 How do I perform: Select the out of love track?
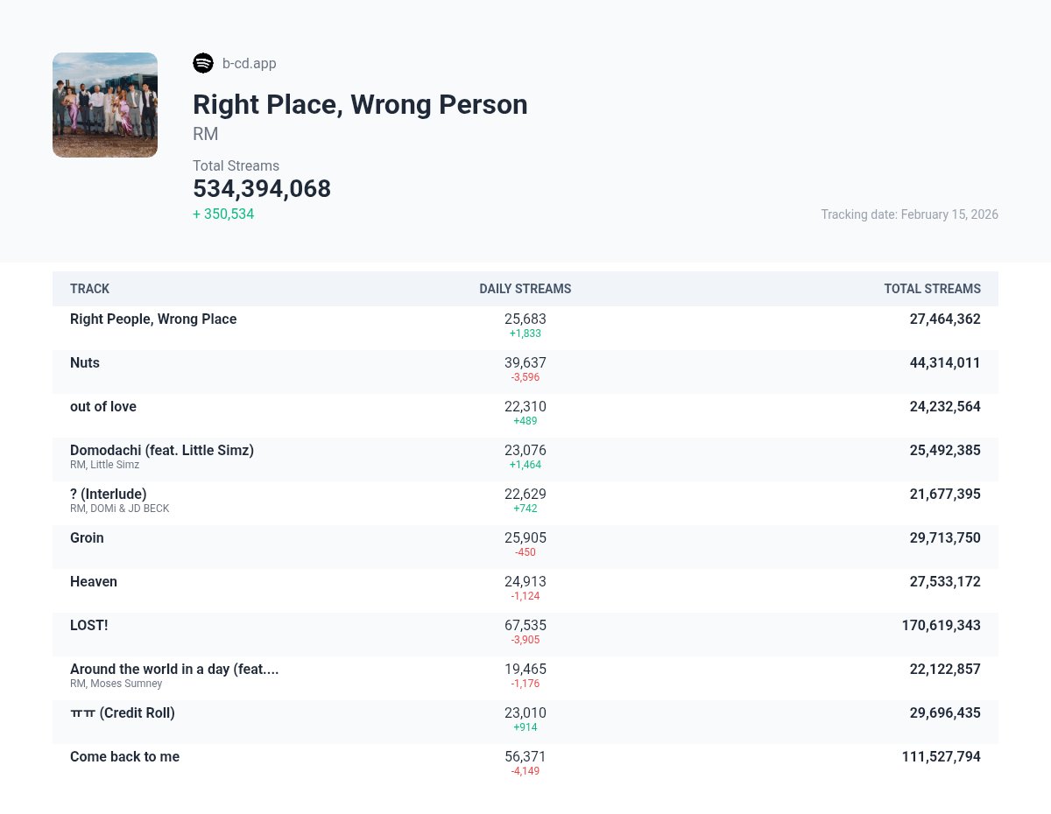[103, 407]
